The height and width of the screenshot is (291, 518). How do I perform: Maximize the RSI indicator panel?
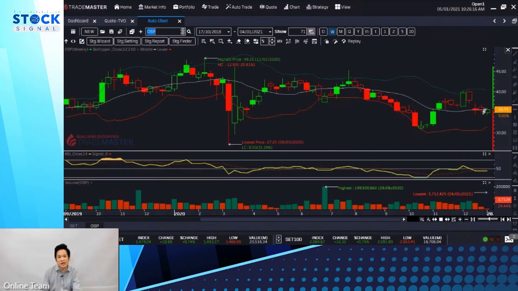(x=484, y=154)
